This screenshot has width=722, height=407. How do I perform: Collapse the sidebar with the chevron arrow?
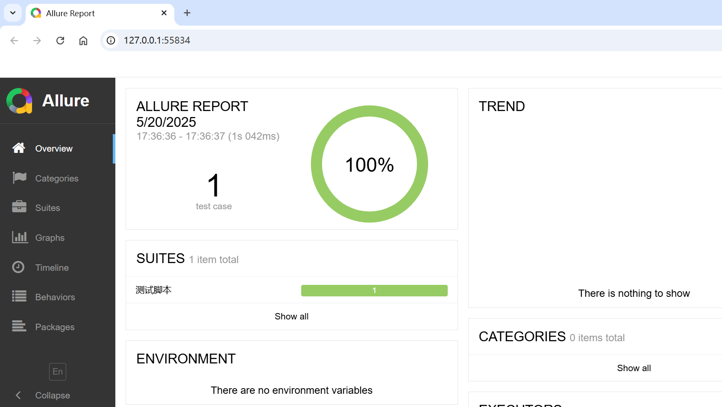point(18,395)
